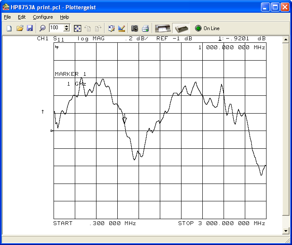Select the roll-feed plotter button
The width and height of the screenshot is (292, 245).
181,28
